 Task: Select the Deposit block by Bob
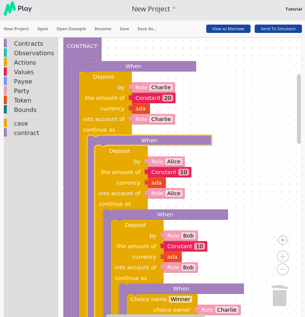(135, 225)
